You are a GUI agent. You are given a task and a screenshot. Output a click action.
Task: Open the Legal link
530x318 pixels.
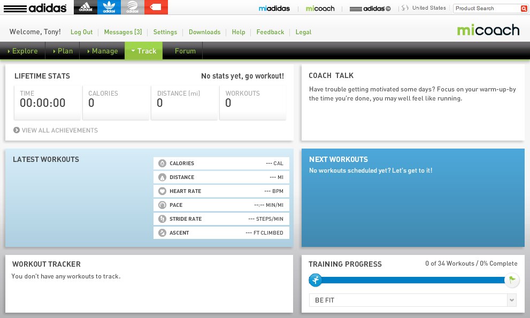[303, 32]
